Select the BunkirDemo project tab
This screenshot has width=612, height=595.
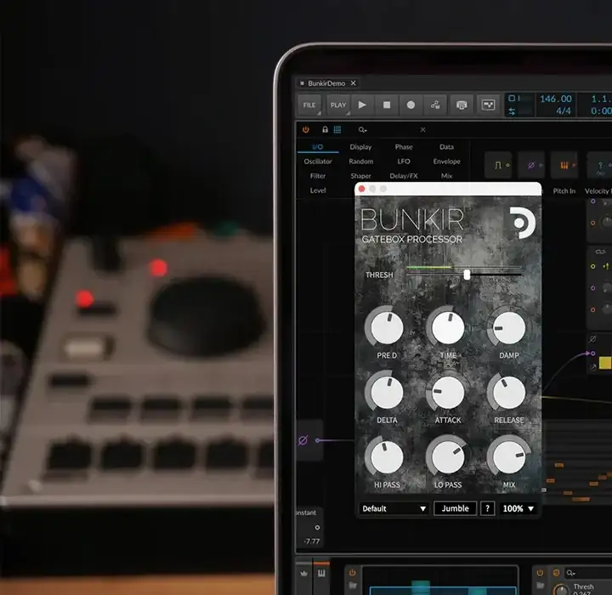click(x=326, y=83)
